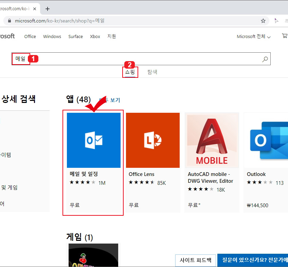
Task: Open the Office navigation link
Action: tap(30, 36)
